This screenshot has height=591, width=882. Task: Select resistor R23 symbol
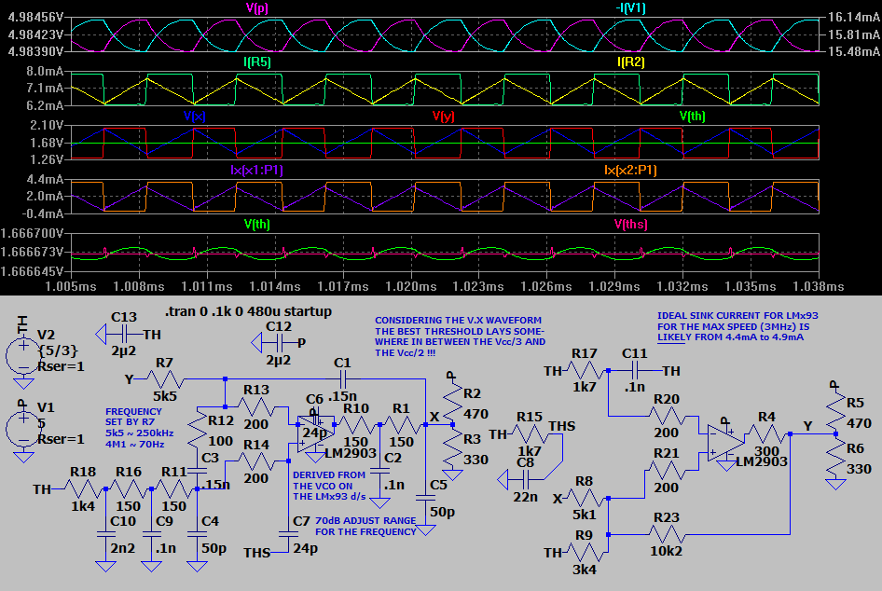(667, 534)
